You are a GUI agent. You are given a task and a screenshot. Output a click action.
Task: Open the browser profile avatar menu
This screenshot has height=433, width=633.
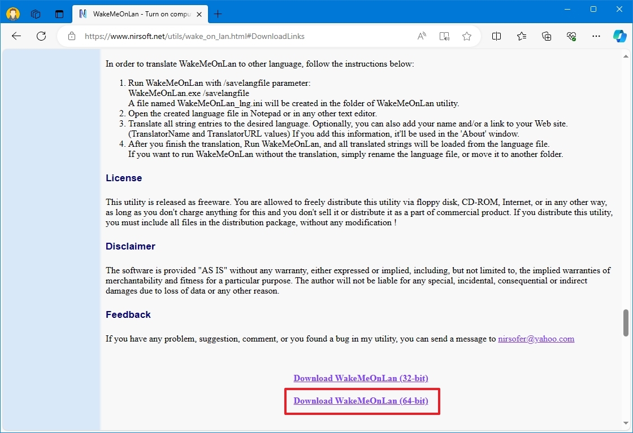tap(12, 14)
